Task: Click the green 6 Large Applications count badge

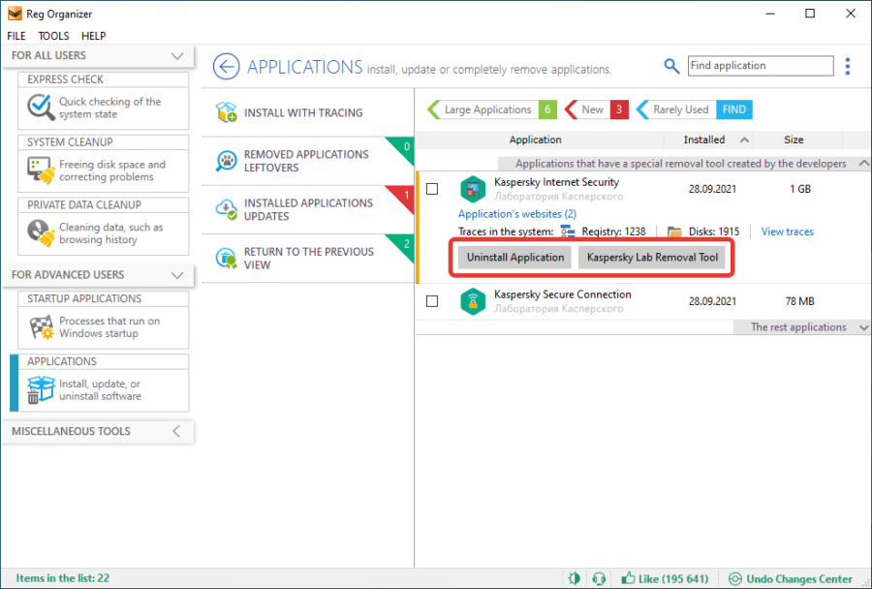Action: pyautogui.click(x=547, y=109)
